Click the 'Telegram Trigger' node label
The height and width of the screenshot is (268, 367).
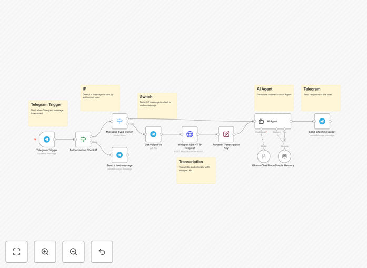[x=47, y=150]
